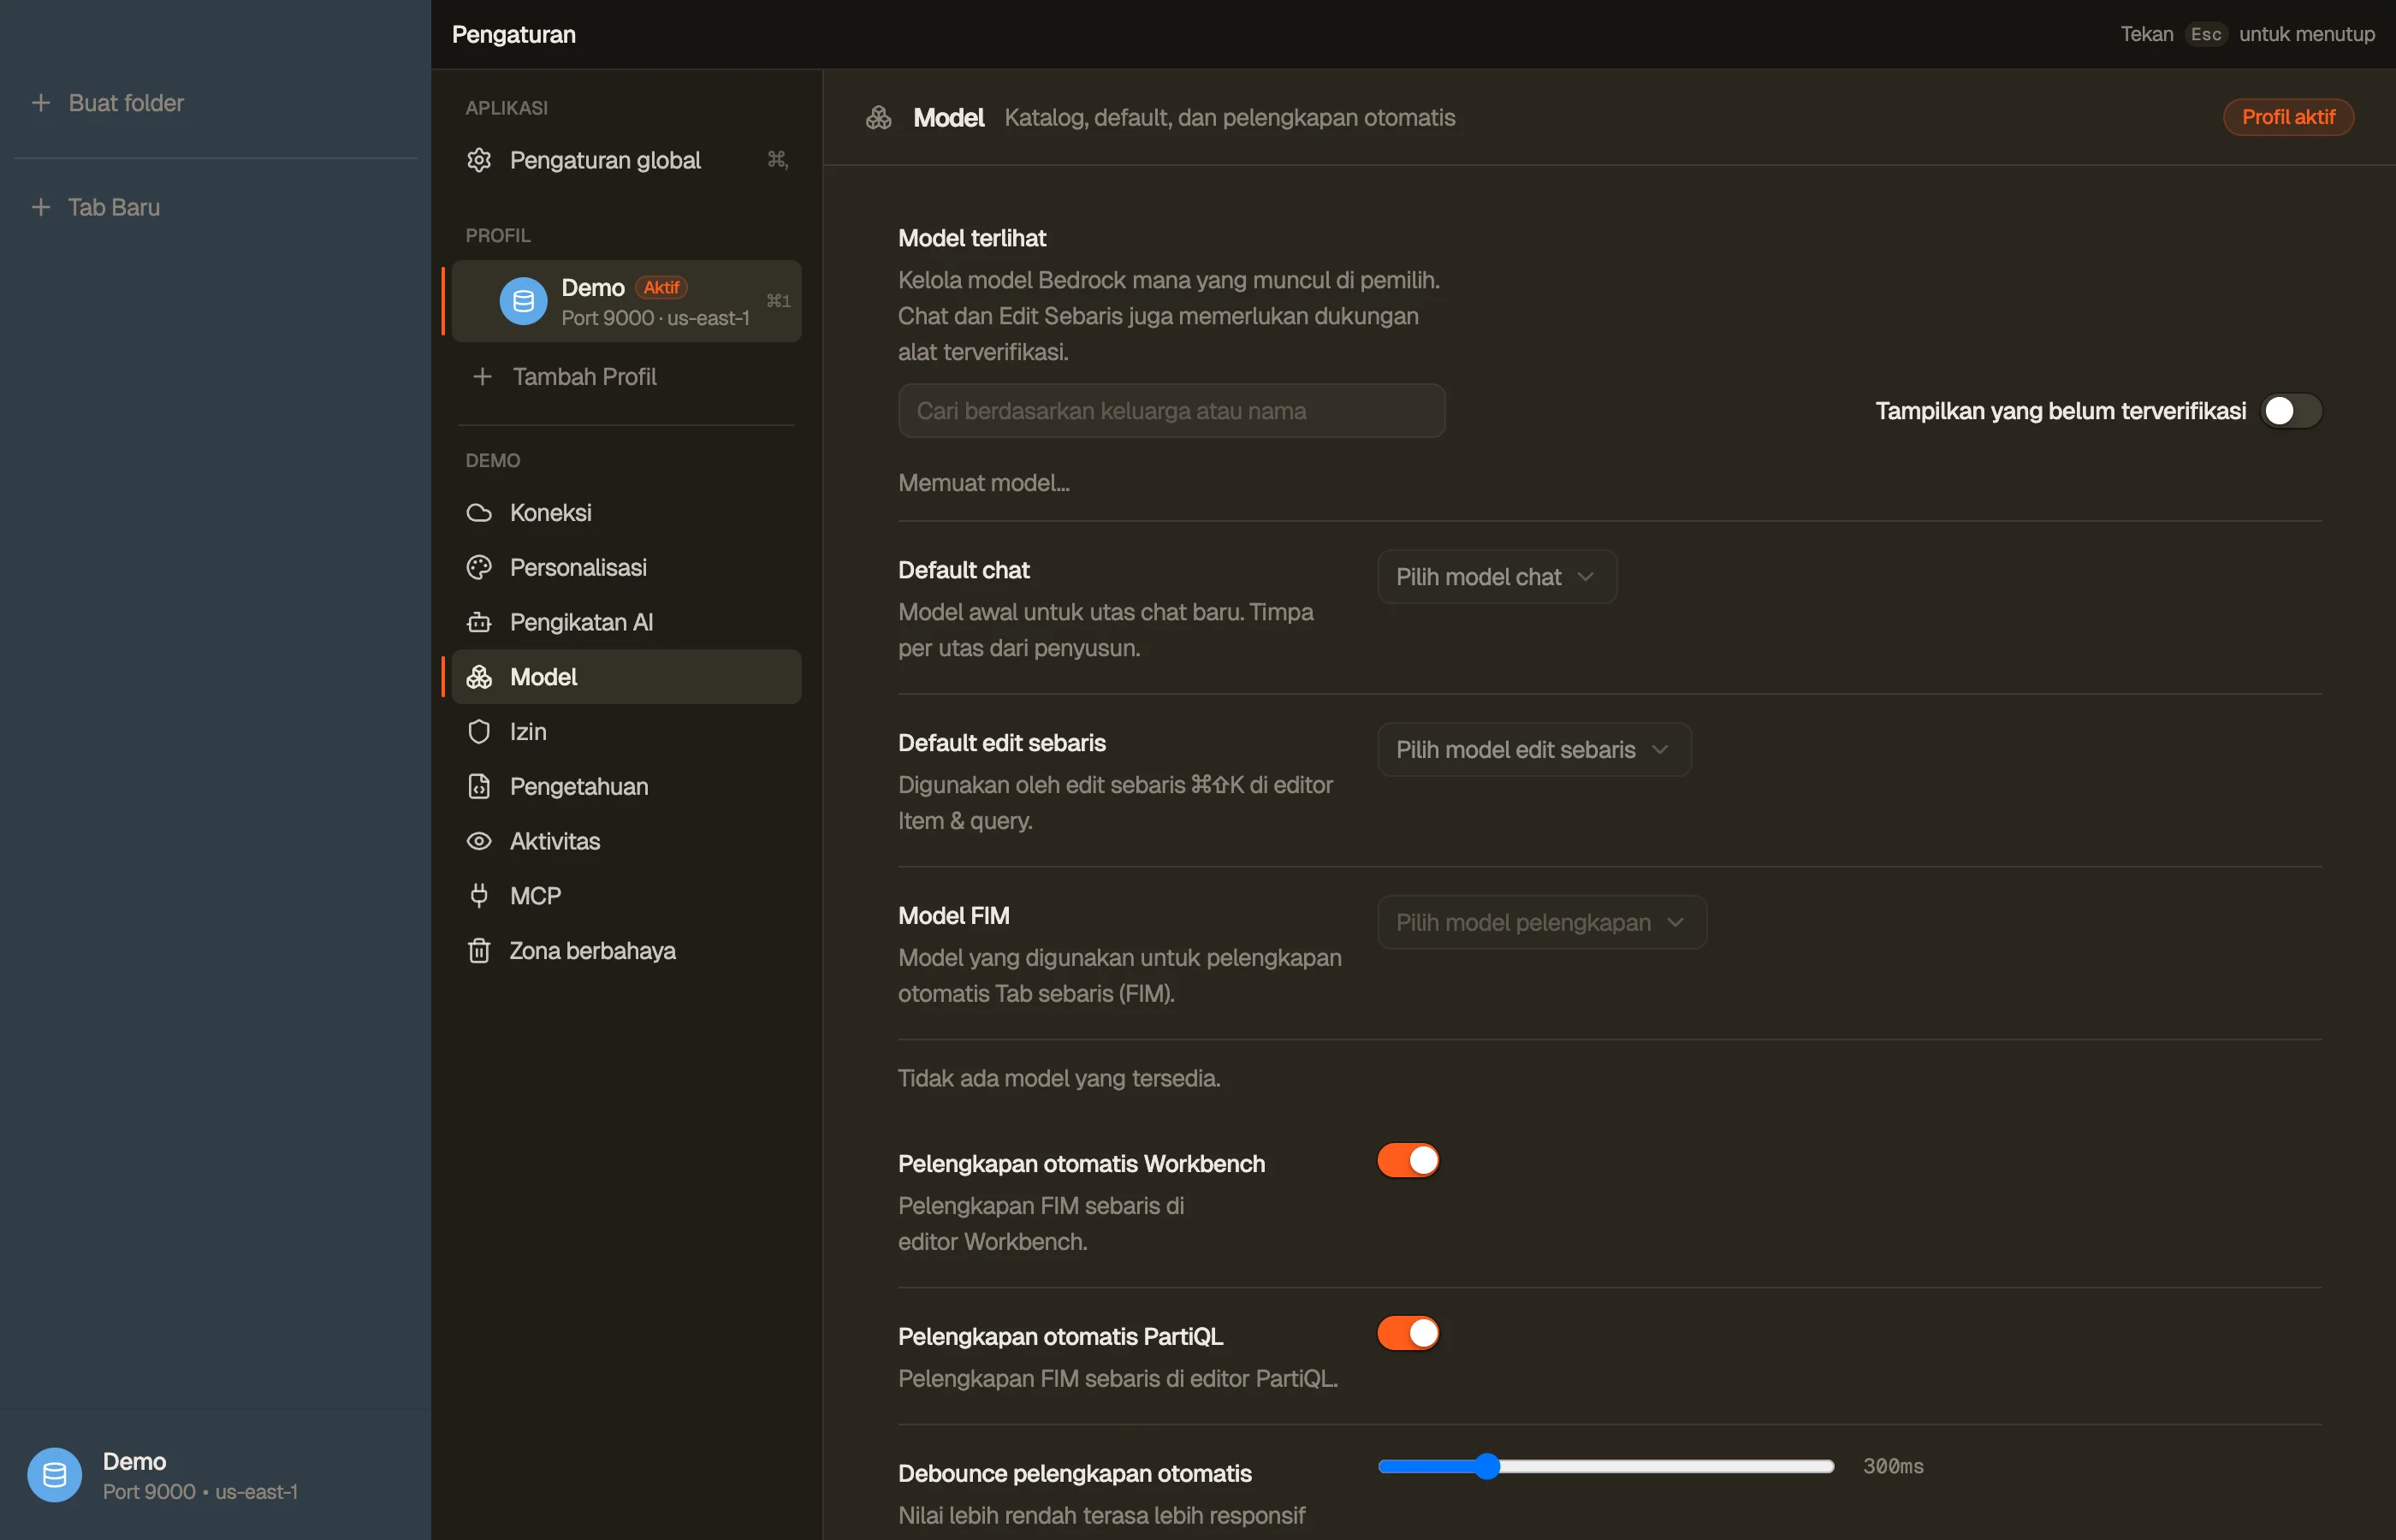Viewport: 2396px width, 1540px height.
Task: Click the Demo avatar at bottom-left footer
Action: [54, 1475]
